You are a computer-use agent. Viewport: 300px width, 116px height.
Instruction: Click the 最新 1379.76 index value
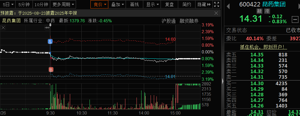pos(77,21)
